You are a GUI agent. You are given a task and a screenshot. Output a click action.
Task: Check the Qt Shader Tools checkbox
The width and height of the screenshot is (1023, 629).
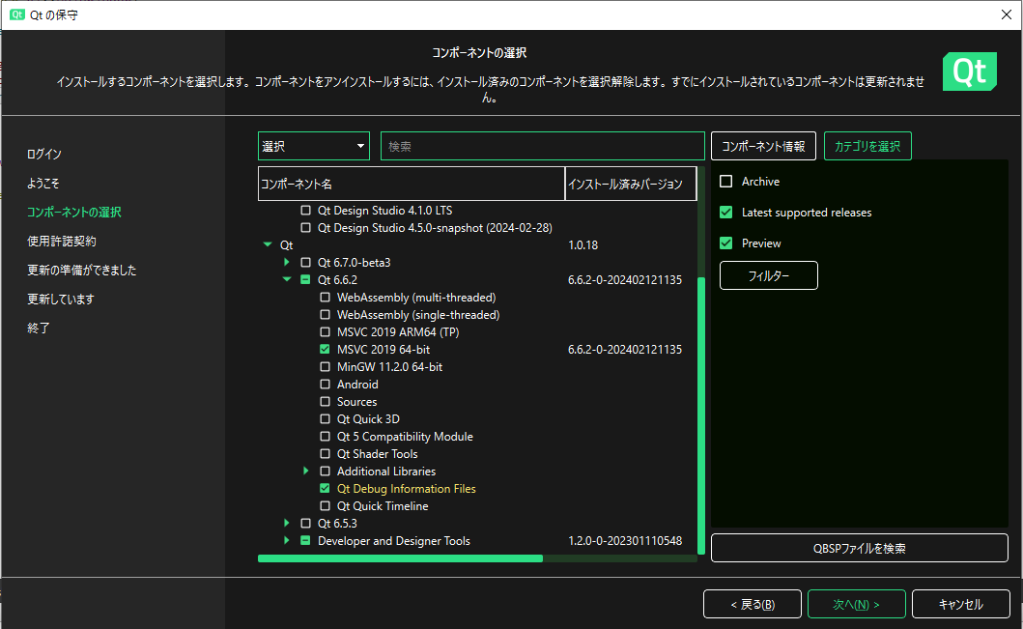pyautogui.click(x=325, y=453)
